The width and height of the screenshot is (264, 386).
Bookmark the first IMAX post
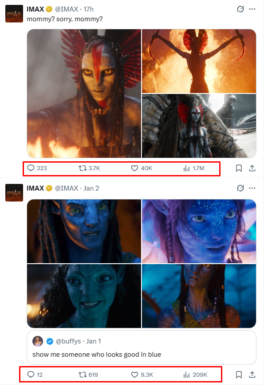(x=239, y=168)
